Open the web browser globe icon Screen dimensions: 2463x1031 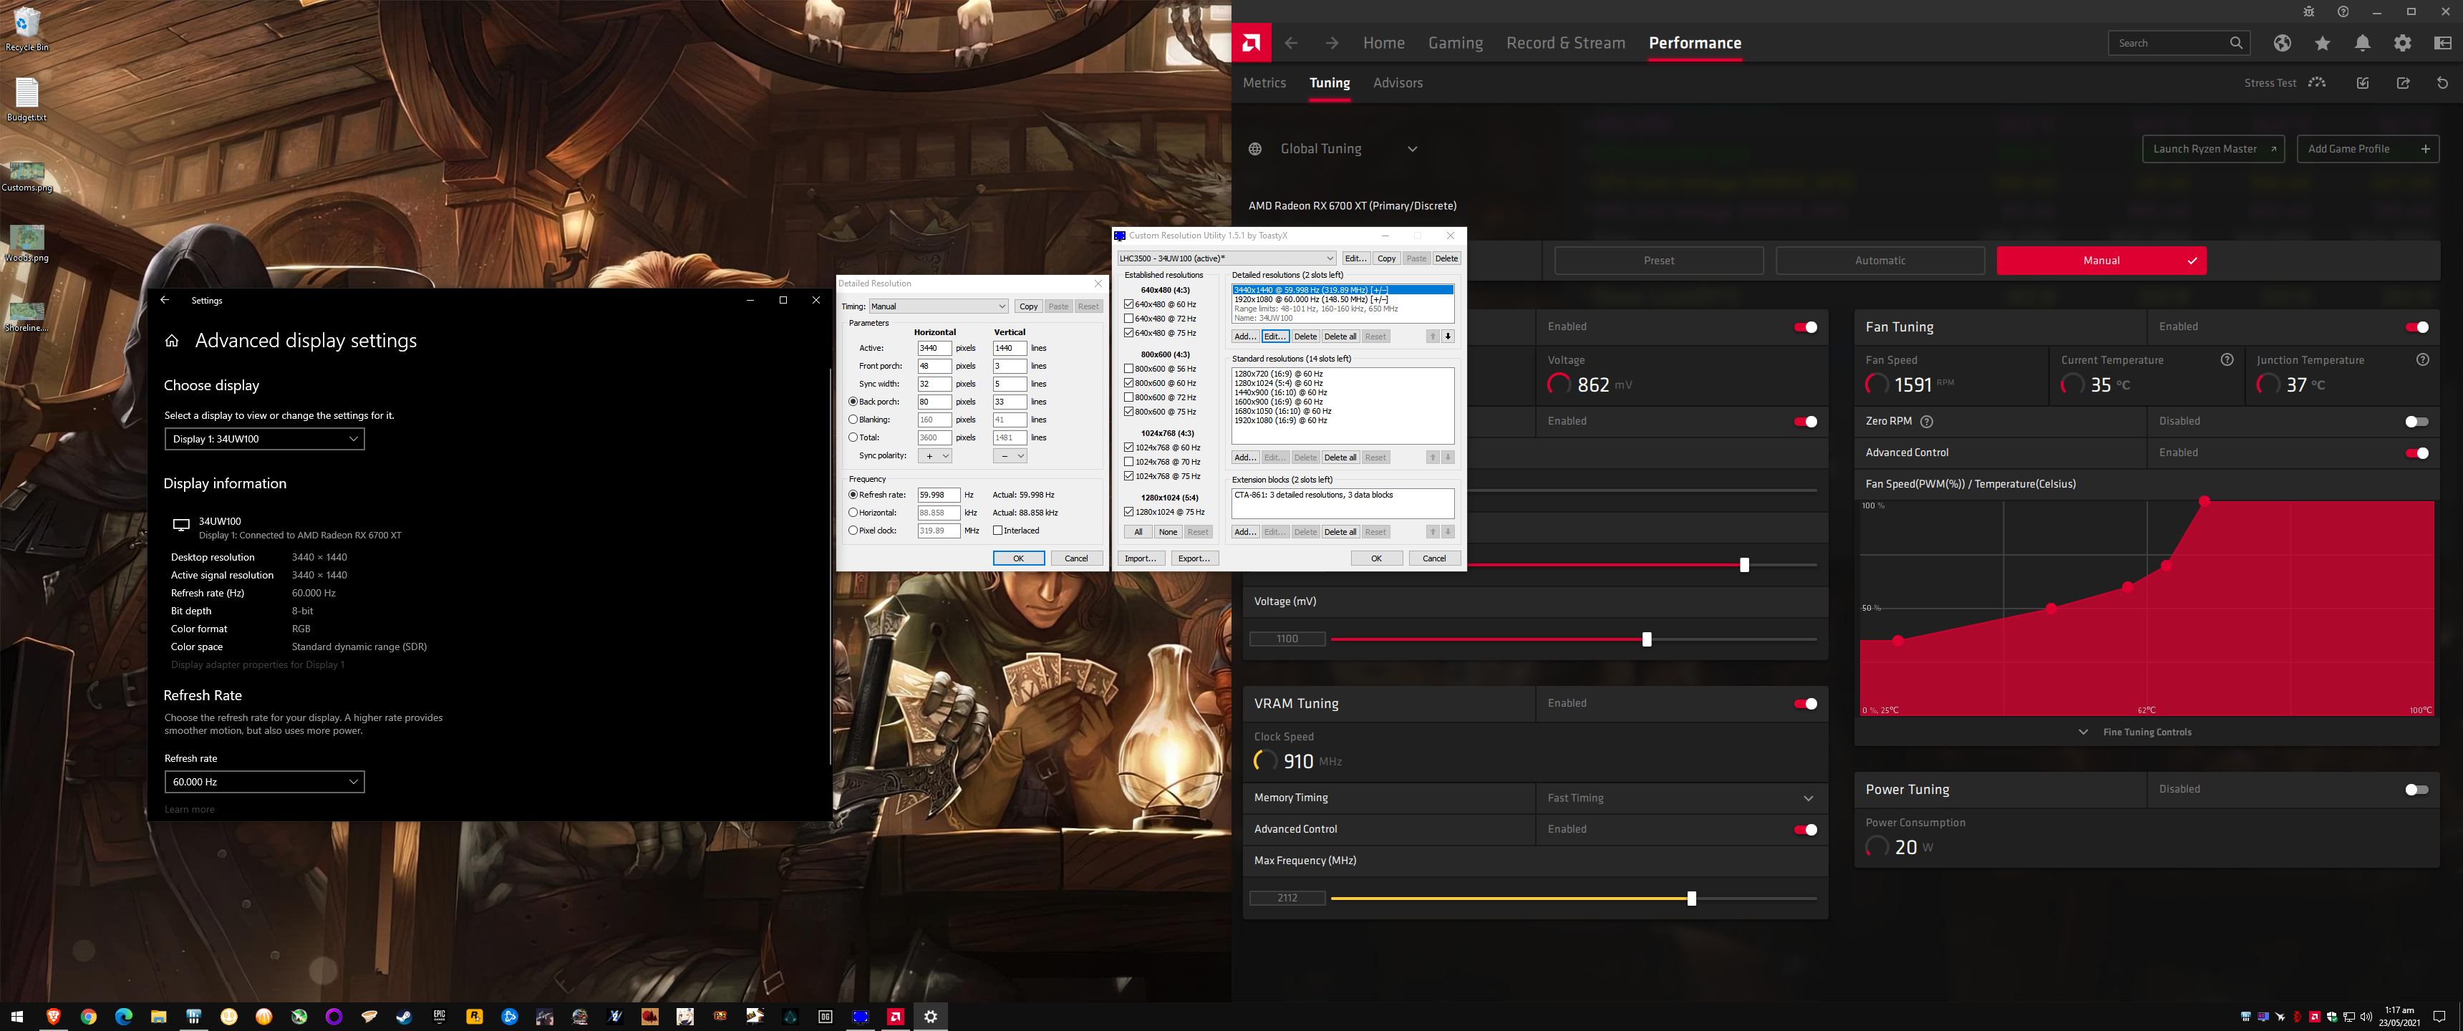2283,43
